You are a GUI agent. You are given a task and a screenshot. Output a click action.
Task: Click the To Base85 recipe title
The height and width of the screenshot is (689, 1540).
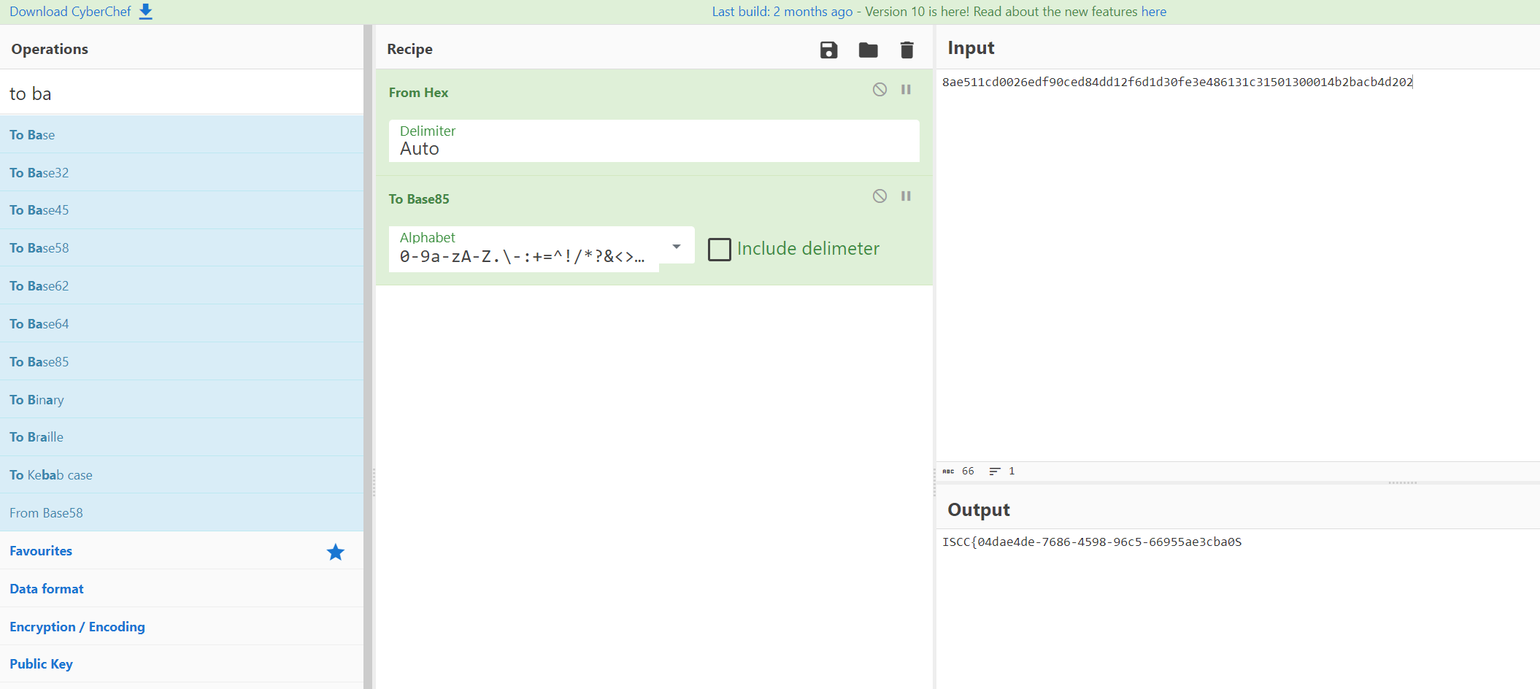point(419,199)
